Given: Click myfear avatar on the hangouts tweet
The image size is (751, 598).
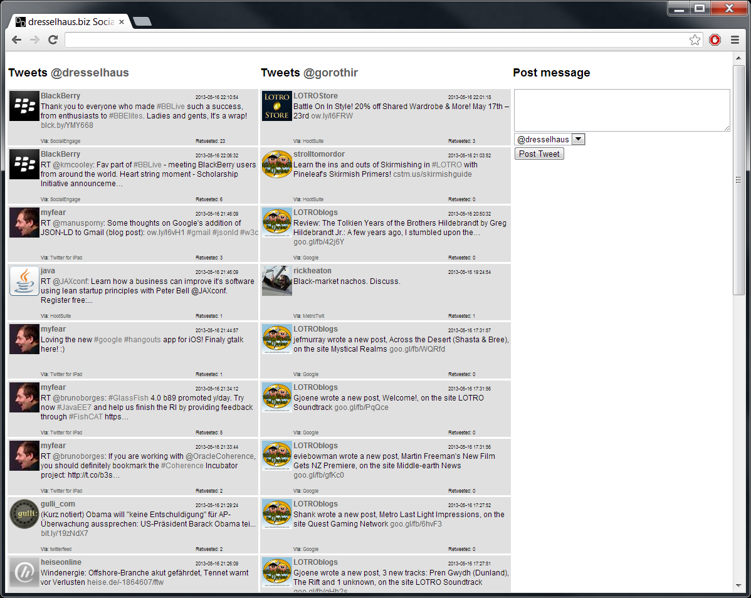Looking at the screenshot, I should [24, 339].
